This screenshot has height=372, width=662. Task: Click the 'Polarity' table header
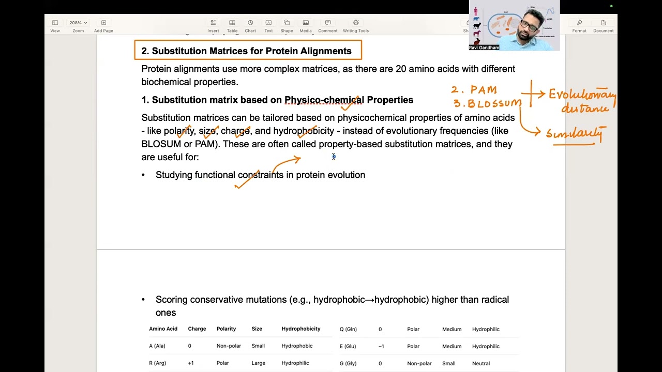click(226, 329)
